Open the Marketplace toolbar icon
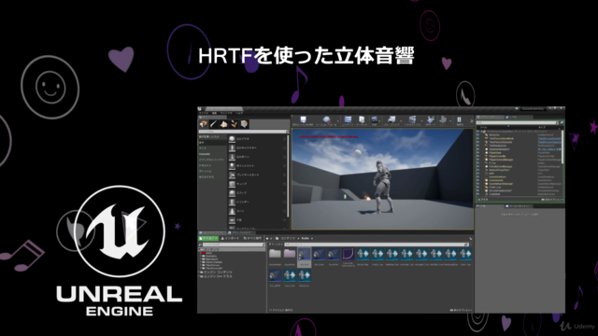Image resolution: width=598 pixels, height=336 pixels. pos(362,120)
